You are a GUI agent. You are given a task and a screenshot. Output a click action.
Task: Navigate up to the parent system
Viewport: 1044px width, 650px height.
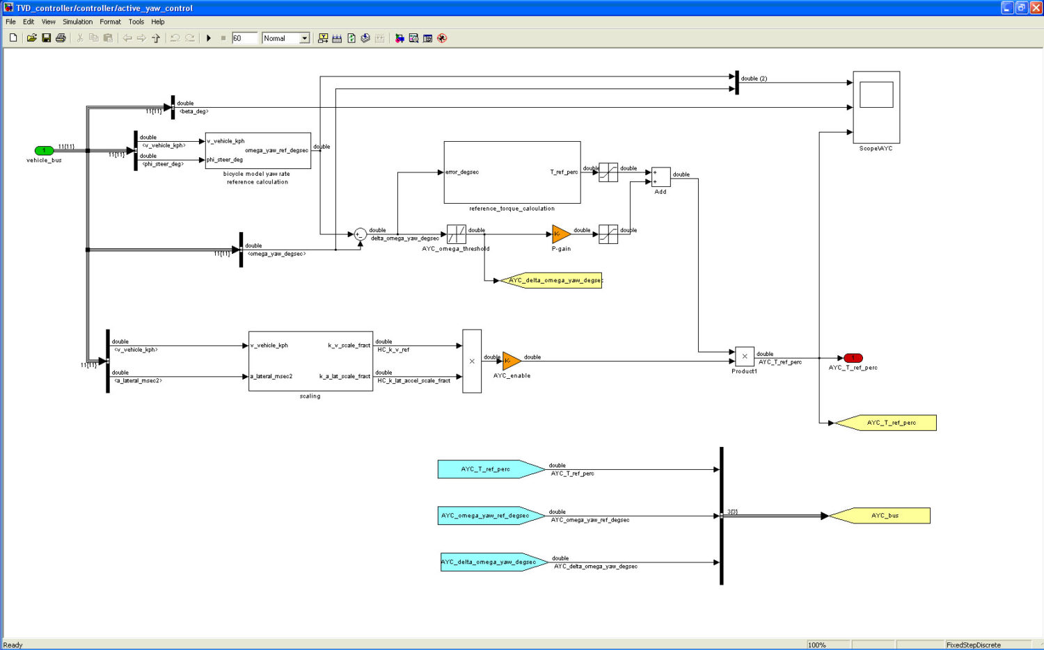coord(155,38)
